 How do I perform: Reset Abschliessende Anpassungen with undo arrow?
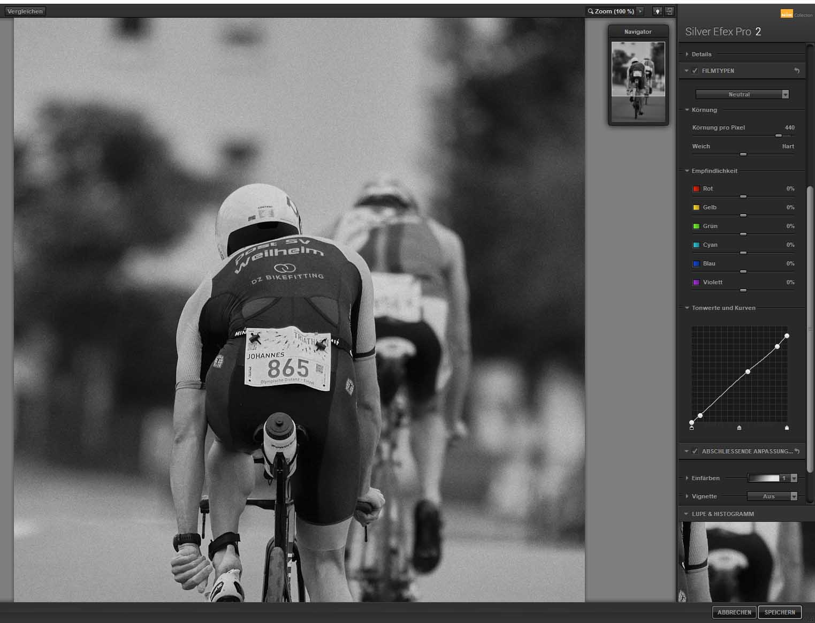(797, 451)
